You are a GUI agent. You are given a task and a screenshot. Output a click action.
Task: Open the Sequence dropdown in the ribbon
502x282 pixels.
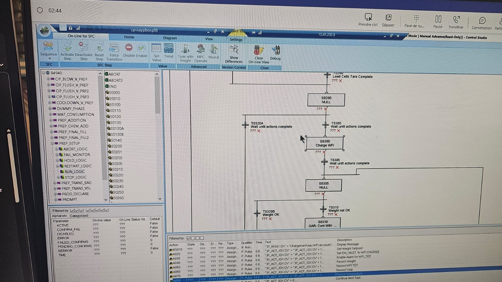point(49,58)
